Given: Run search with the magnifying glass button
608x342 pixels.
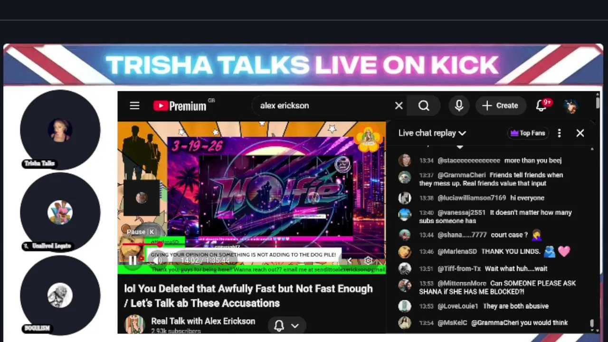Looking at the screenshot, I should pyautogui.click(x=424, y=105).
